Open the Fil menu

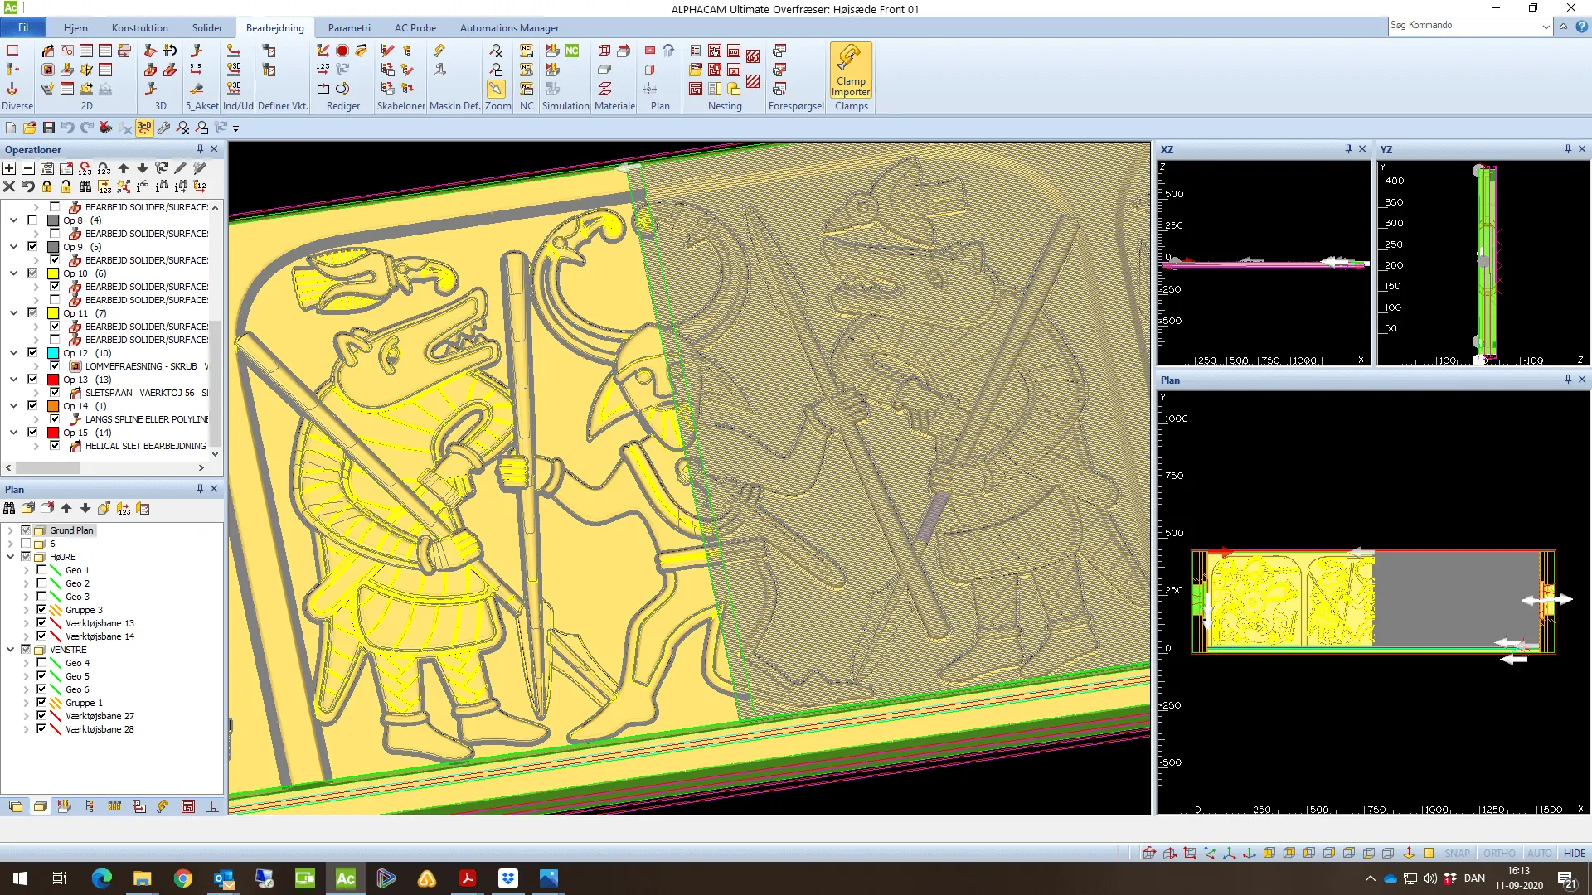click(x=23, y=27)
